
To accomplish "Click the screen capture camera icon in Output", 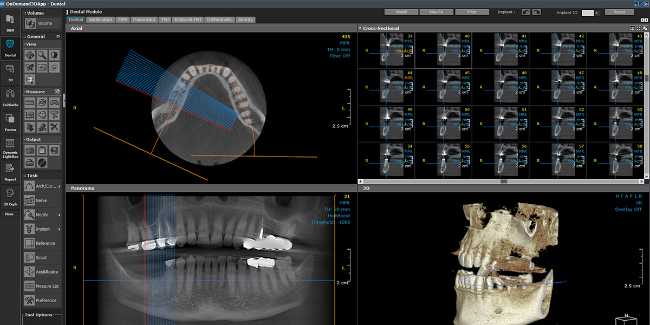I will [x=29, y=150].
